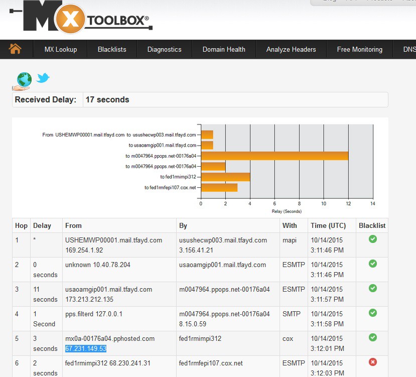The height and width of the screenshot is (377, 416).
Task: Click 173.213.212.135 in hop 3
Action: [x=89, y=300]
